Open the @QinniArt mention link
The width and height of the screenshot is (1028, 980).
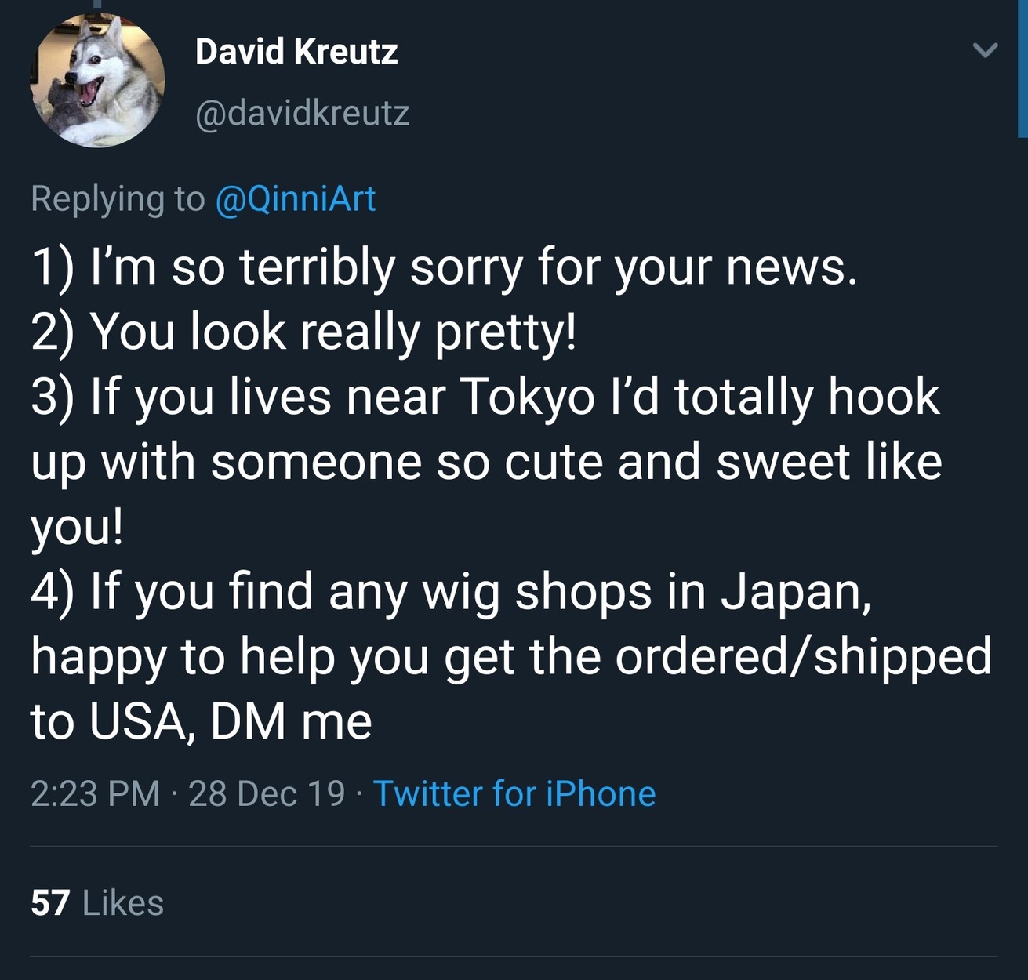(x=295, y=198)
